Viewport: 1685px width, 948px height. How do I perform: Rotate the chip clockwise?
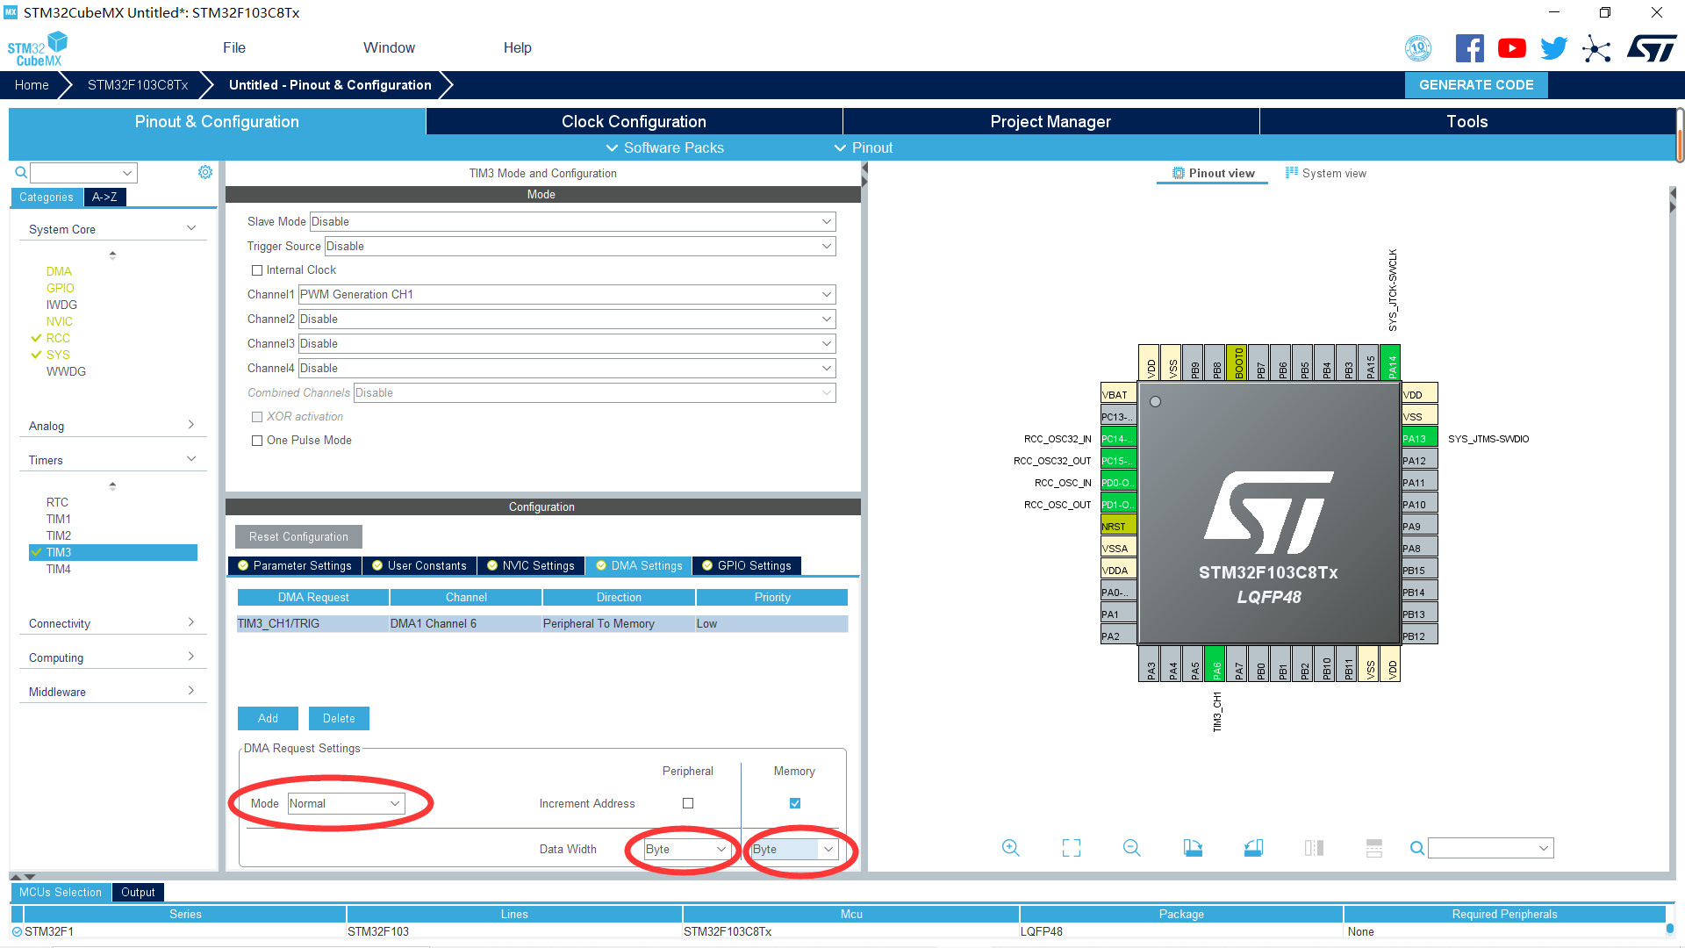(1193, 848)
